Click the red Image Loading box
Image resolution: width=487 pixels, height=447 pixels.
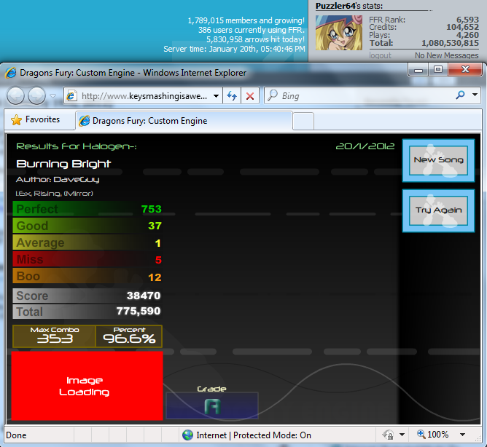(87, 387)
